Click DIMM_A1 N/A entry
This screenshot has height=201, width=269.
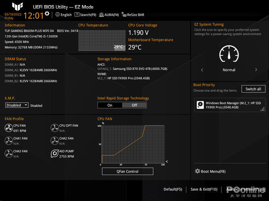pos(15,65)
